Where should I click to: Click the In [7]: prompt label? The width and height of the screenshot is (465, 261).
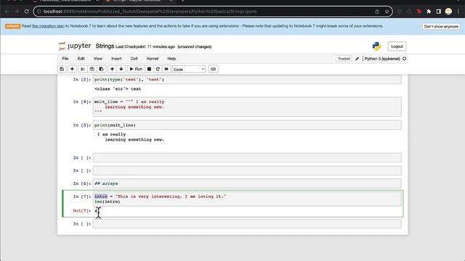(x=82, y=196)
